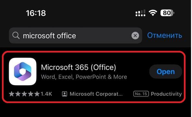Tap the No. 15 ranking badge
Viewport: 192px width, 117px height.
point(141,94)
